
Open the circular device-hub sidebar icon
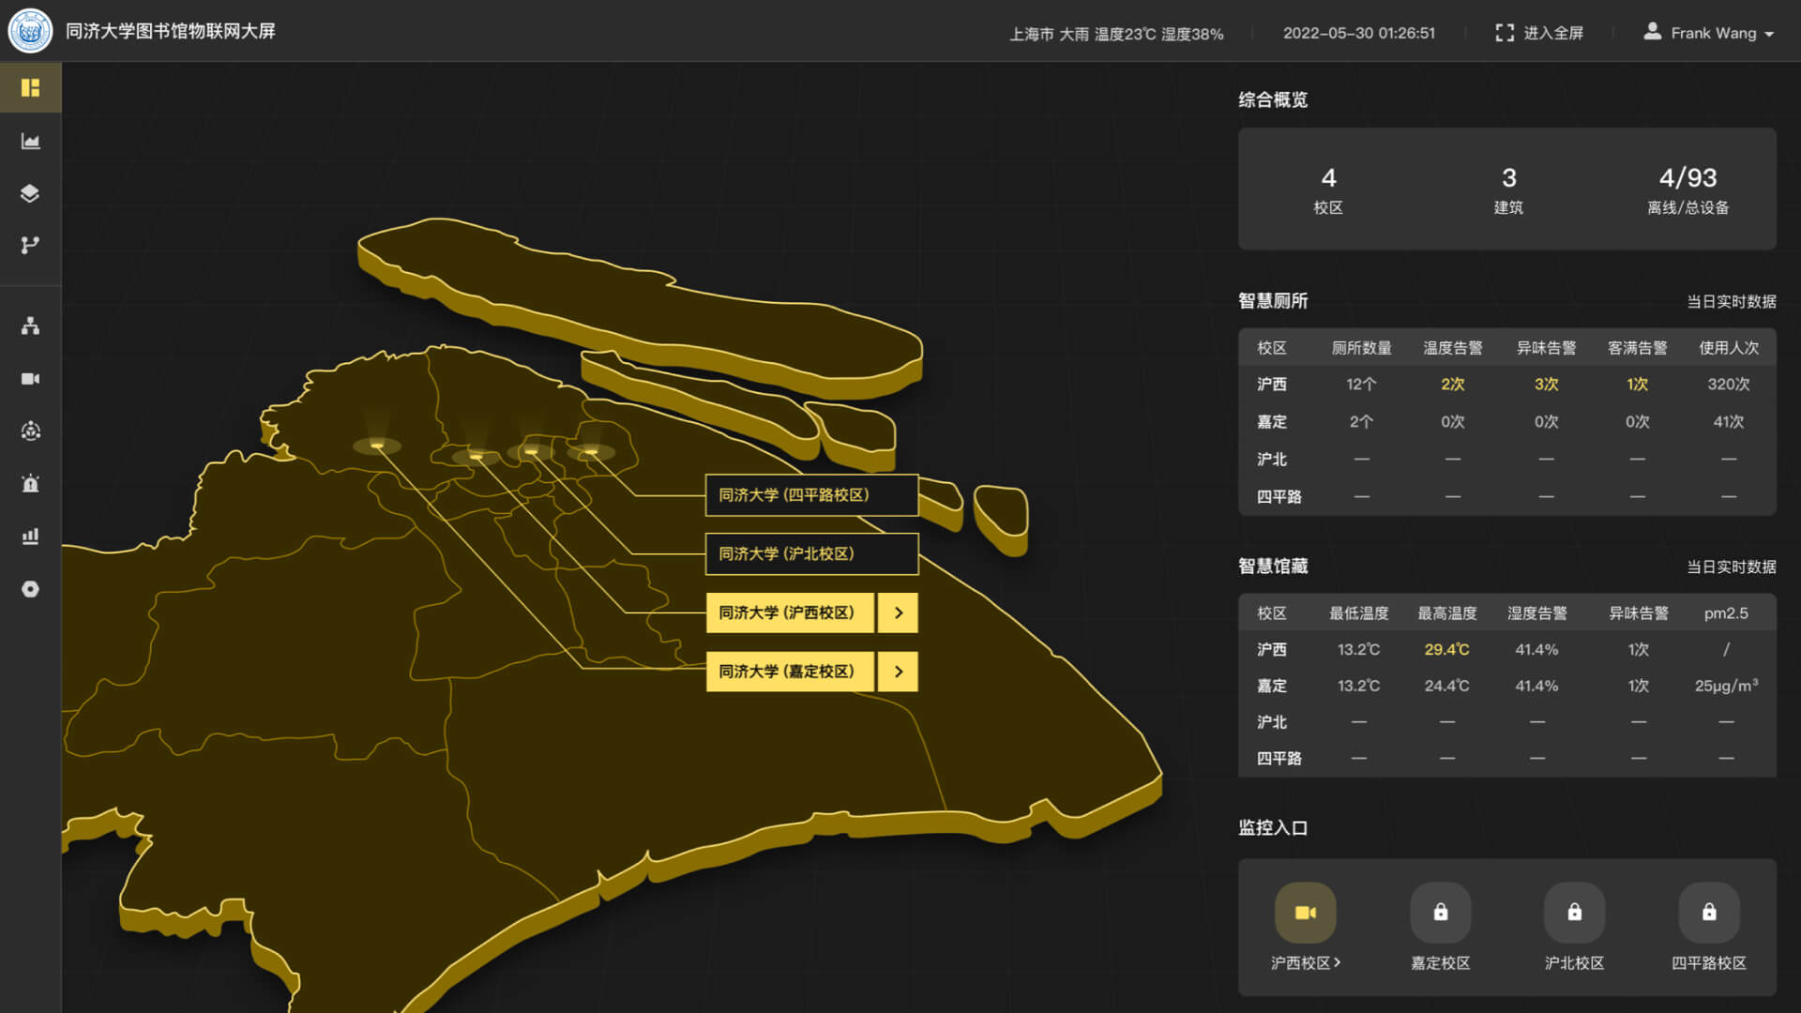coord(30,431)
